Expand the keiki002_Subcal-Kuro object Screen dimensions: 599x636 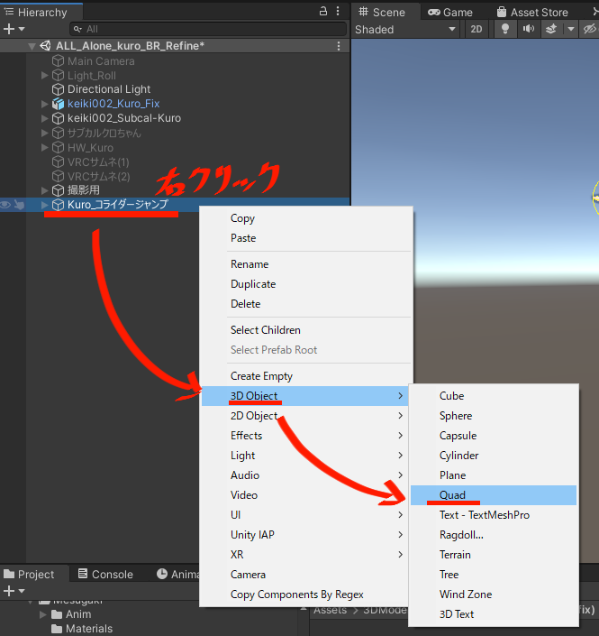(45, 118)
